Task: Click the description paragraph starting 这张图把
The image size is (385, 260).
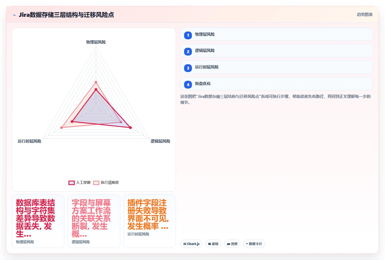Action: click(x=276, y=99)
